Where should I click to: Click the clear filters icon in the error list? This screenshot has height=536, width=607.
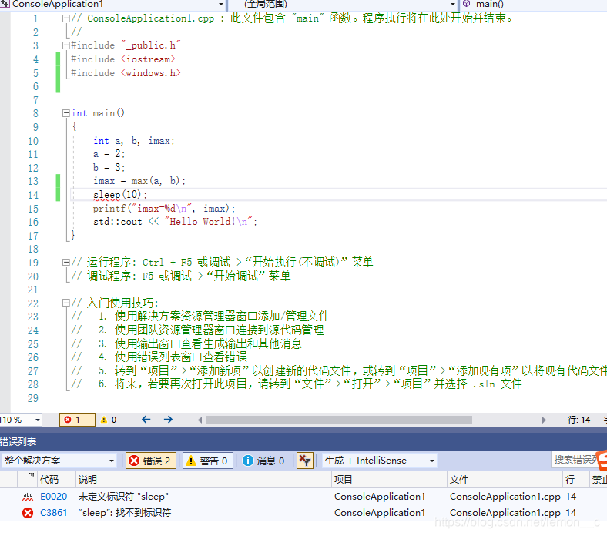pyautogui.click(x=305, y=461)
